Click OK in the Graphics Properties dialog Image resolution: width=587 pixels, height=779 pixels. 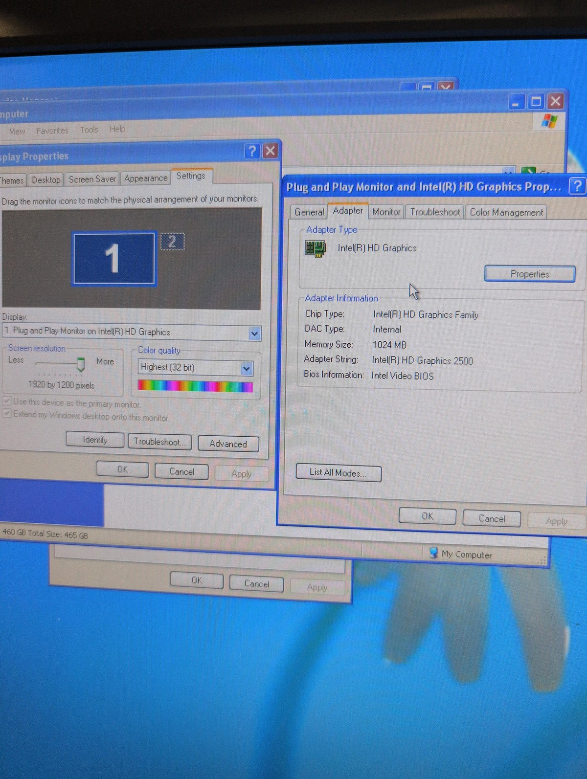click(427, 516)
